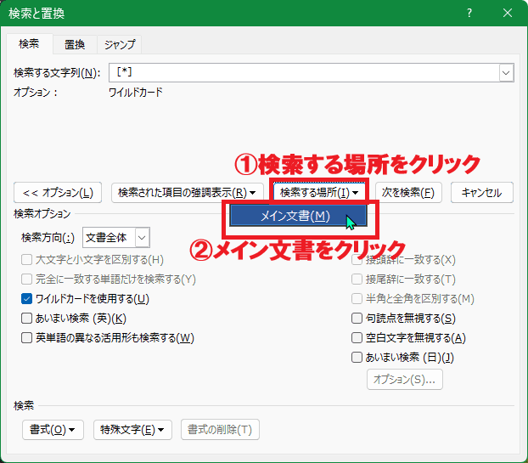
Task: Switch to the 検索 tab
Action: (29, 44)
